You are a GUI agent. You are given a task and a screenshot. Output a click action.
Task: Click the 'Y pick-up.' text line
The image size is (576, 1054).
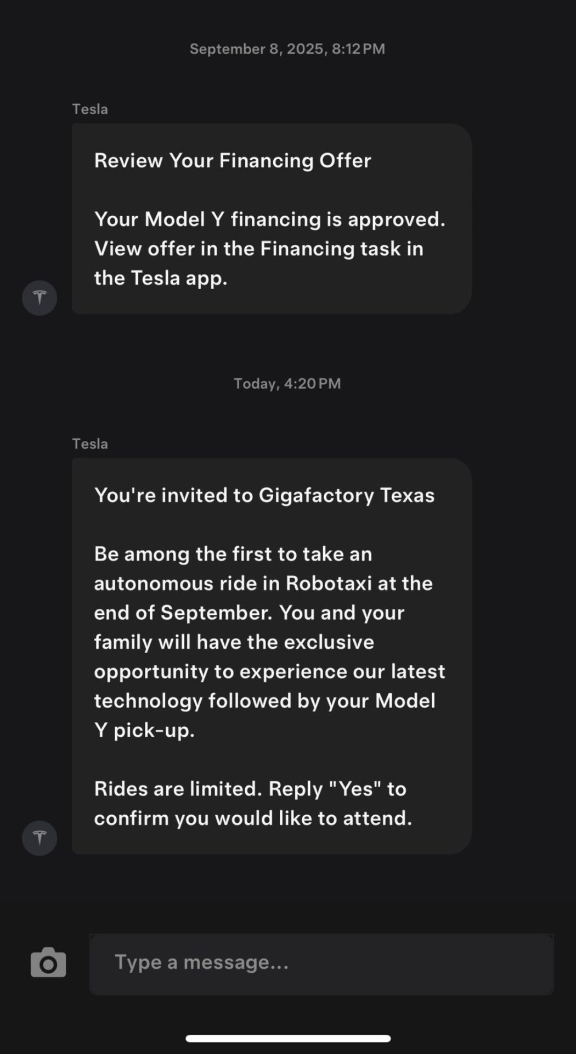pyautogui.click(x=144, y=730)
